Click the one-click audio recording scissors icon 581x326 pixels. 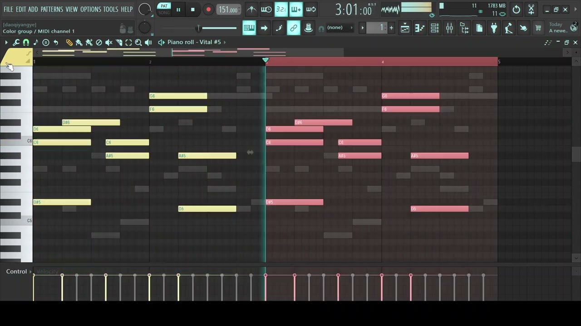pos(531,9)
